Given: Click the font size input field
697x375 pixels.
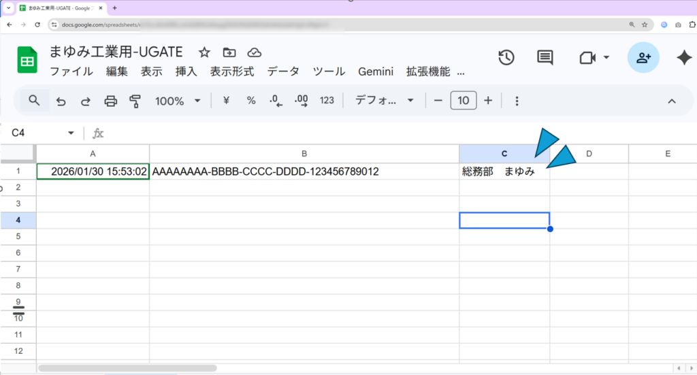Looking at the screenshot, I should (463, 101).
